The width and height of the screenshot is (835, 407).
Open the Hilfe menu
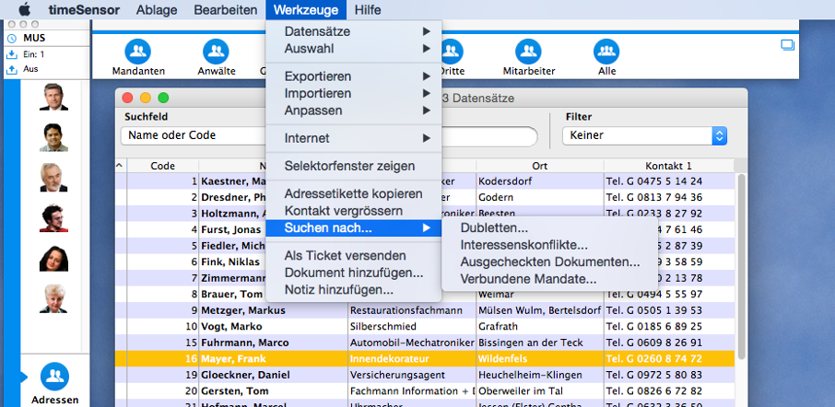tap(368, 9)
